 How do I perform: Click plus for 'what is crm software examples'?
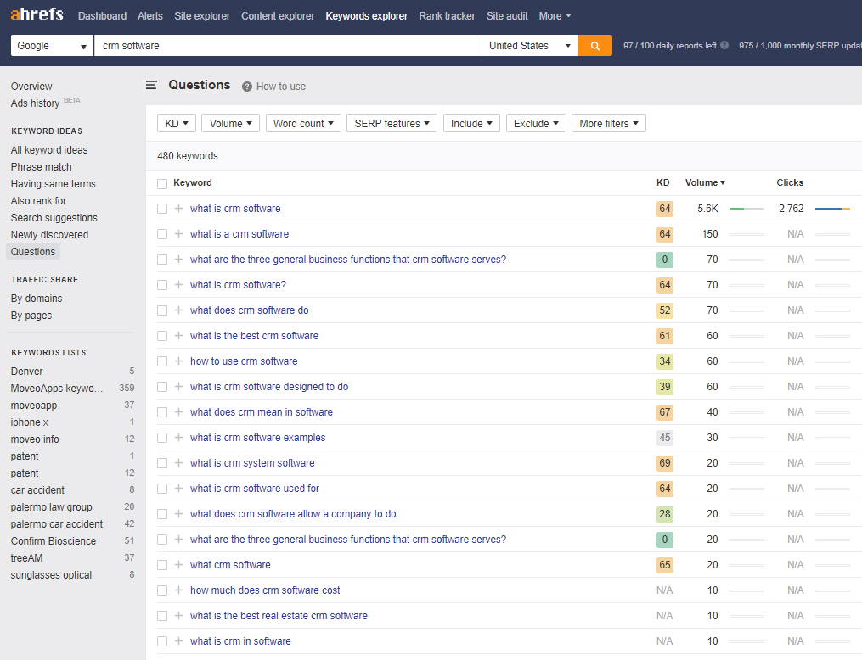pos(178,438)
